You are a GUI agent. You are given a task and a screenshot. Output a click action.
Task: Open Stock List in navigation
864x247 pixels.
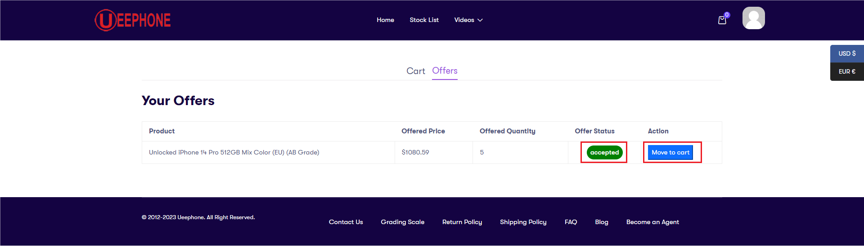[424, 20]
